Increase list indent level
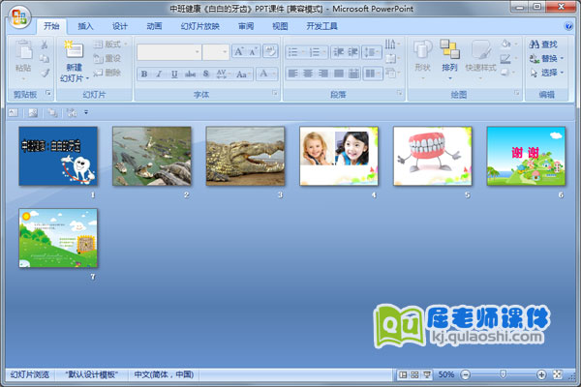This screenshot has width=581, height=387. [352, 52]
